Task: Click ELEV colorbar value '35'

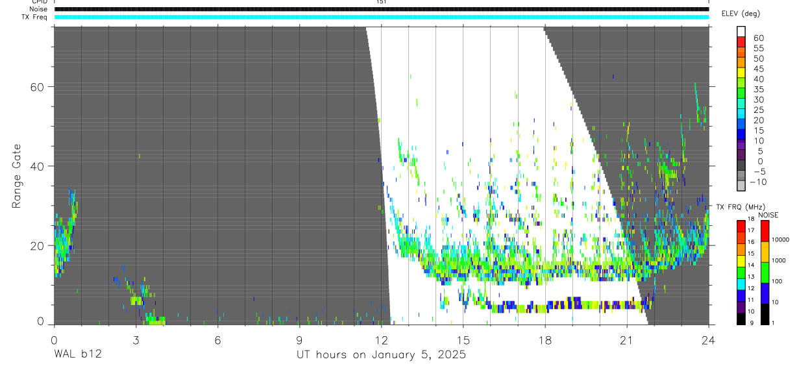Action: pos(758,89)
